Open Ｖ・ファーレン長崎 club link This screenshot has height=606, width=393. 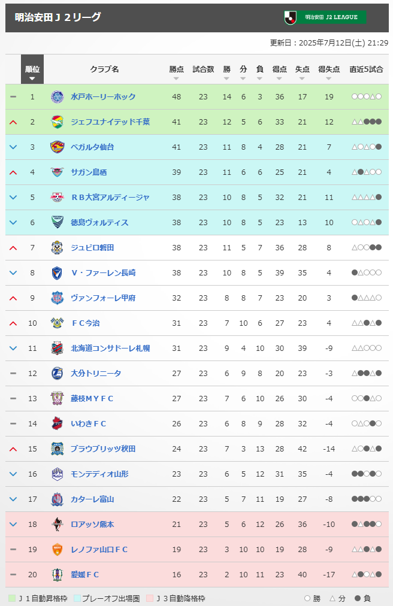(103, 272)
